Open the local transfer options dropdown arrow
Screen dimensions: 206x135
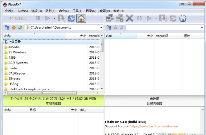click(55, 18)
